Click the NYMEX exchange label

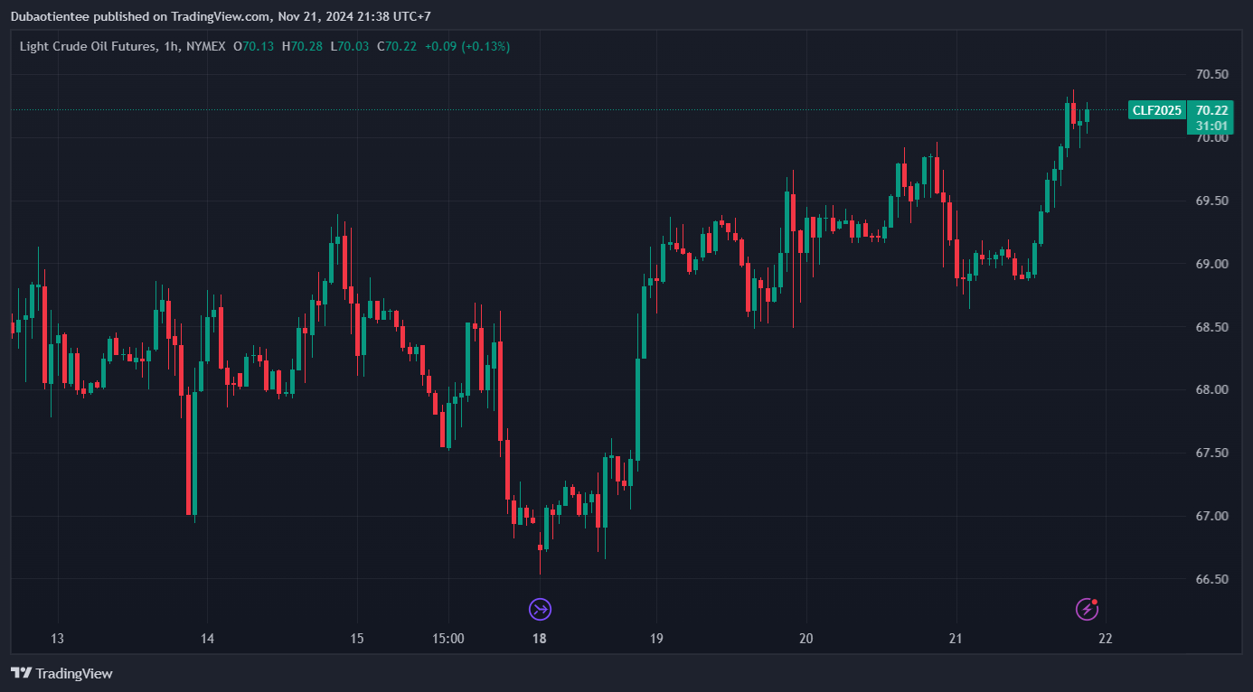click(x=205, y=46)
